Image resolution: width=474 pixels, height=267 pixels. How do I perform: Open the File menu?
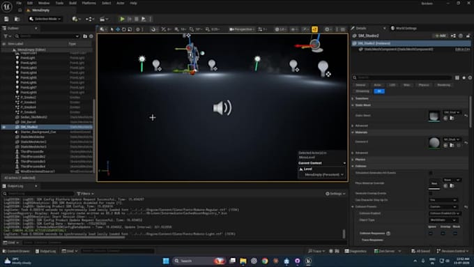(x=19, y=3)
